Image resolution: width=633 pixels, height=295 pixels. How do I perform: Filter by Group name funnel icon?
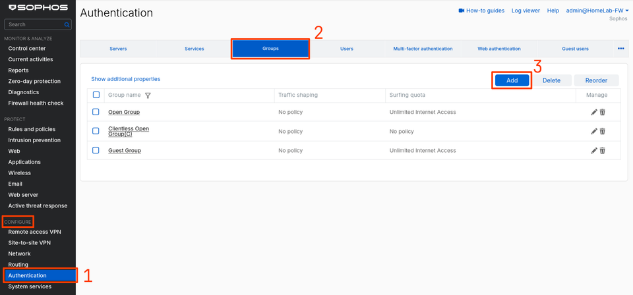148,95
